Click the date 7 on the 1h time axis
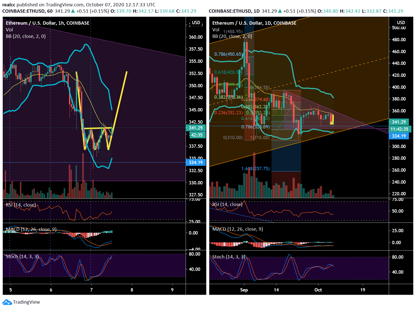 point(91,290)
